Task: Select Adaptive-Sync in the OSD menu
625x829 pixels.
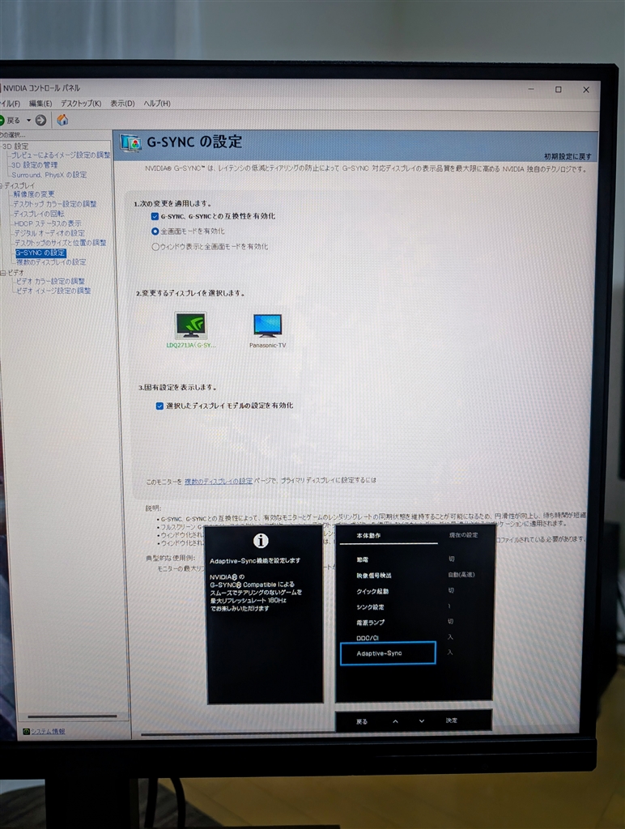Action: pos(388,653)
